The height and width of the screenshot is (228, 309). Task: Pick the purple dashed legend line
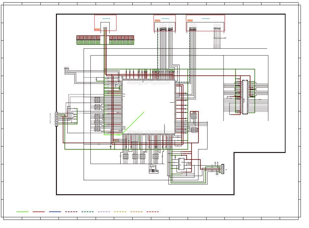104,212
